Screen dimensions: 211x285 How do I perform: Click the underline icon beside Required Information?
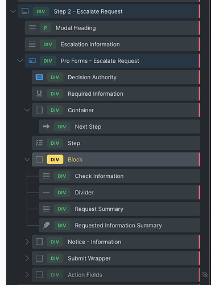pyautogui.click(x=39, y=93)
